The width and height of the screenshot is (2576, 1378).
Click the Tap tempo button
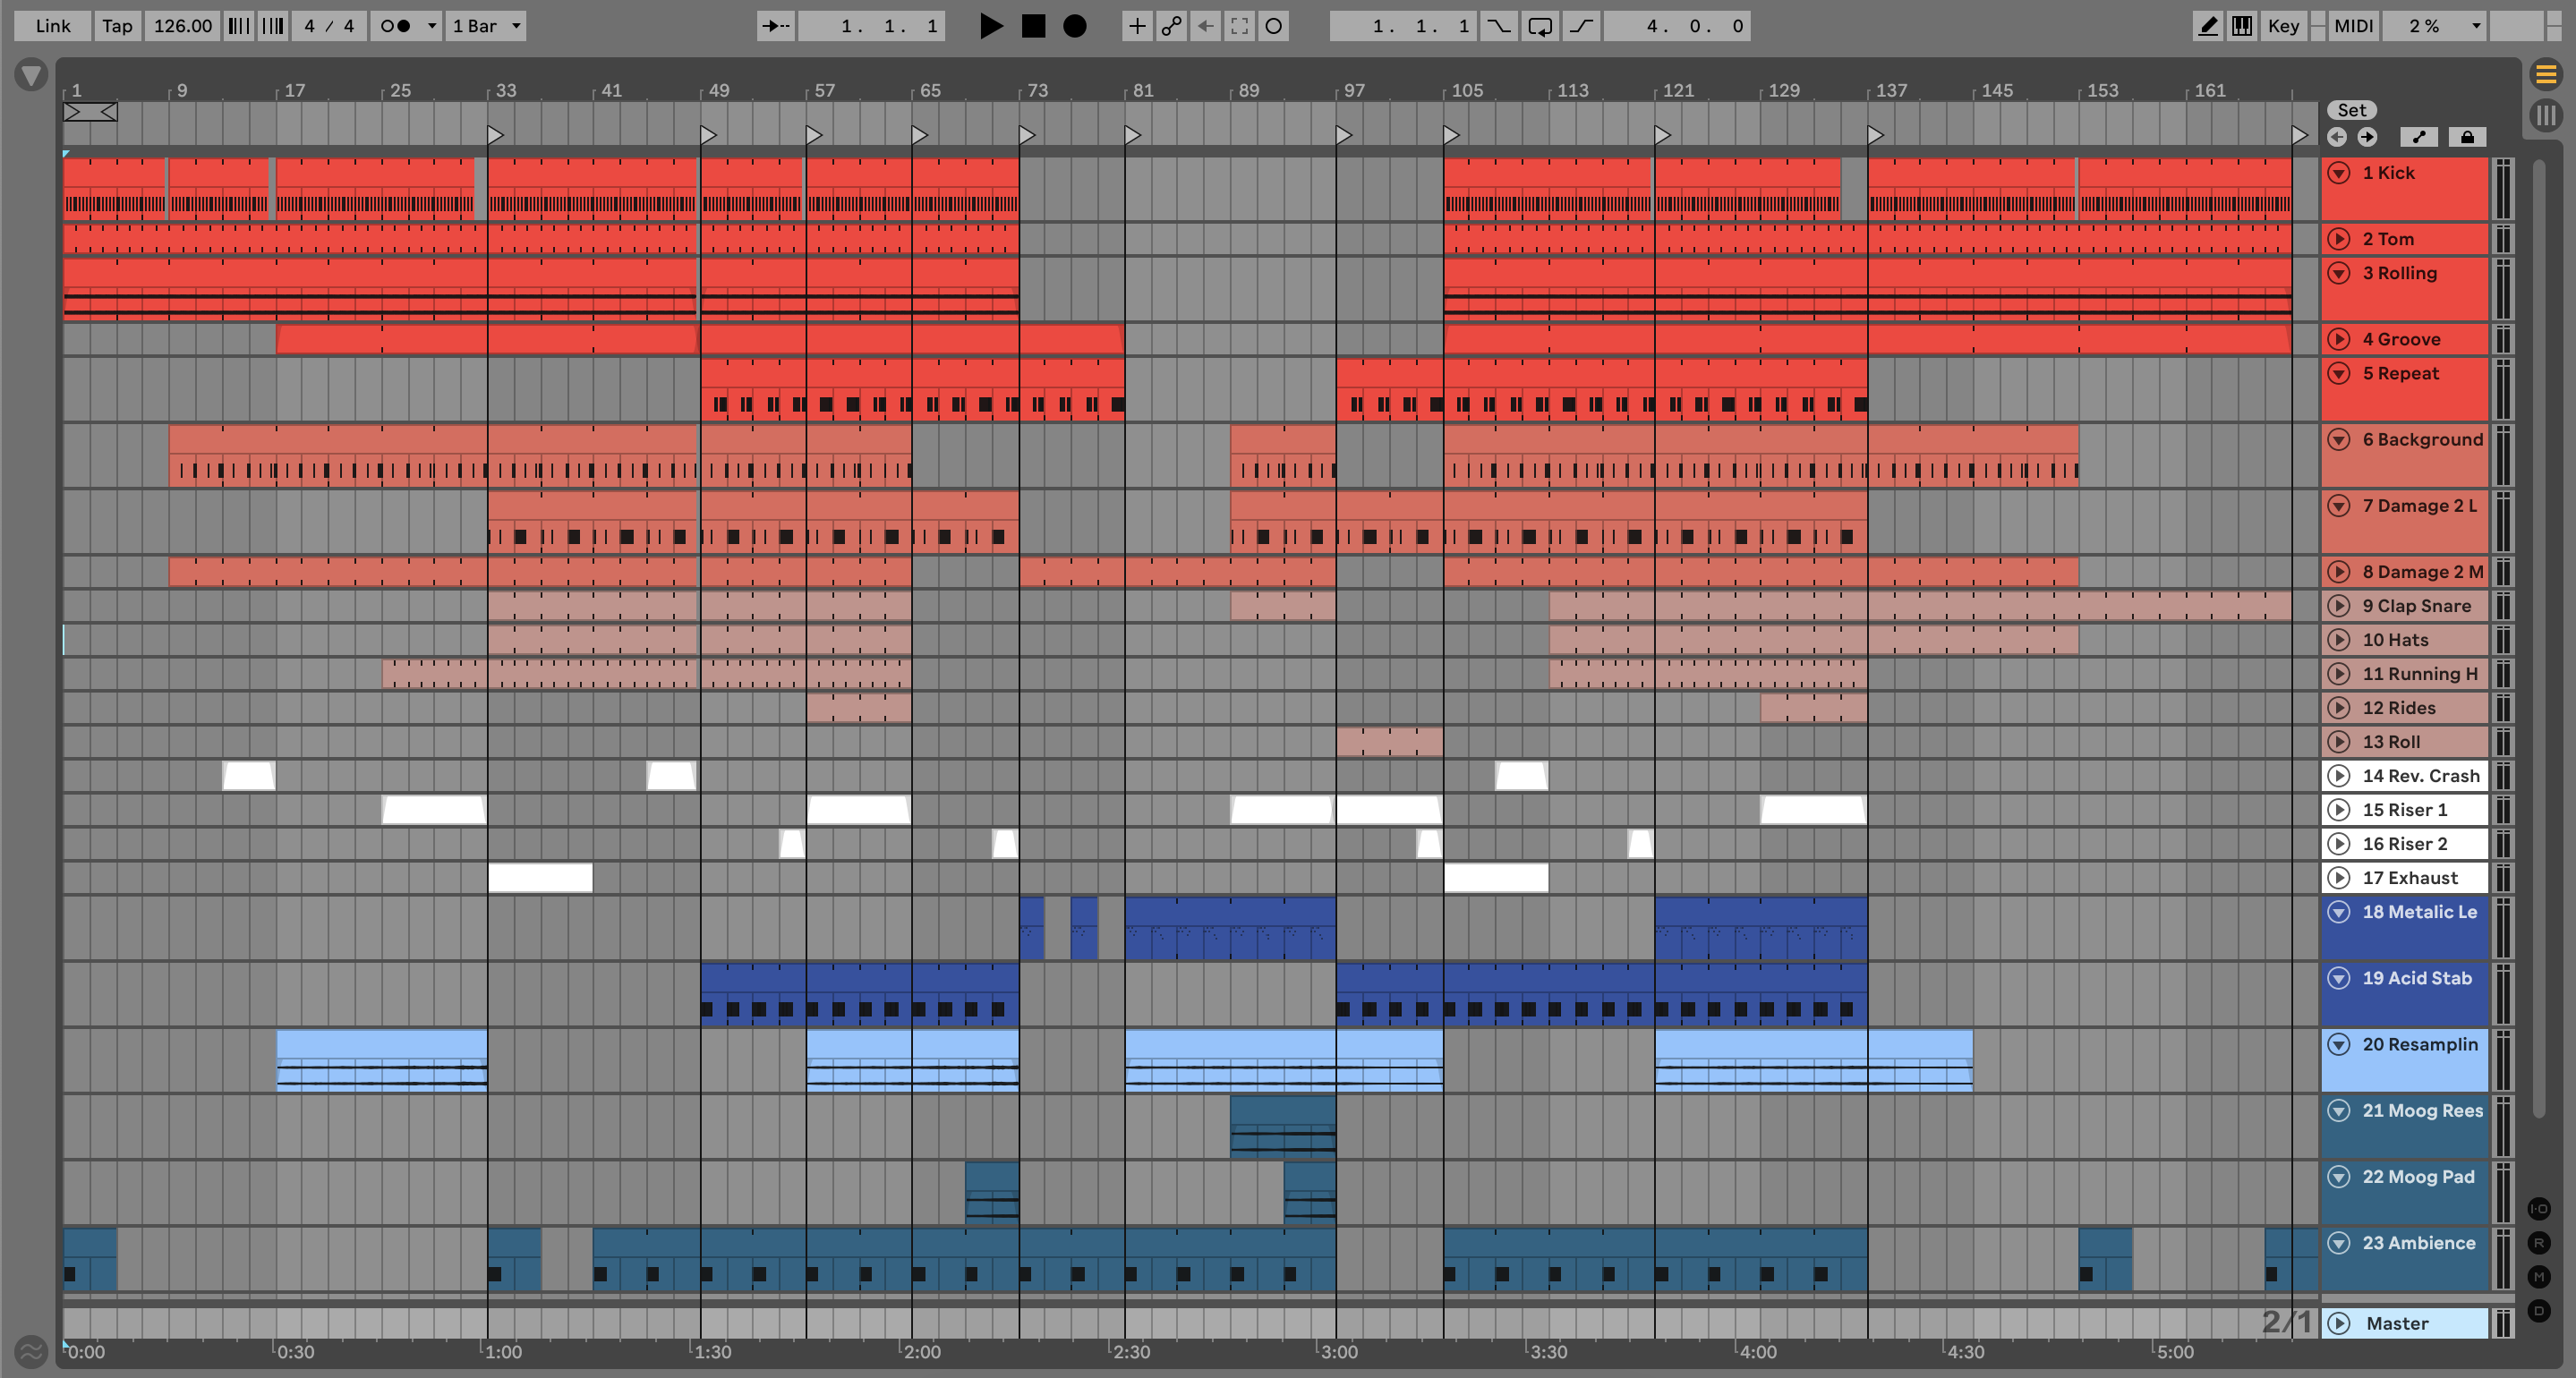click(x=117, y=26)
